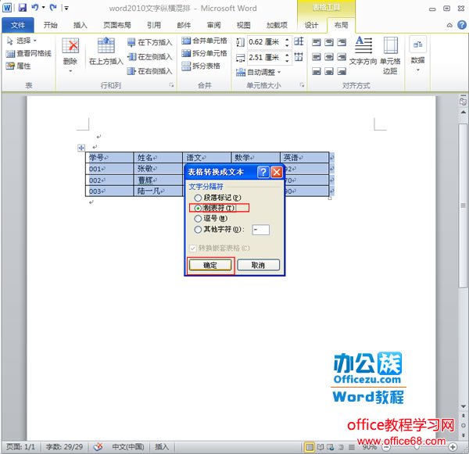Click Text Direction (文字方向) icon

pos(363,50)
